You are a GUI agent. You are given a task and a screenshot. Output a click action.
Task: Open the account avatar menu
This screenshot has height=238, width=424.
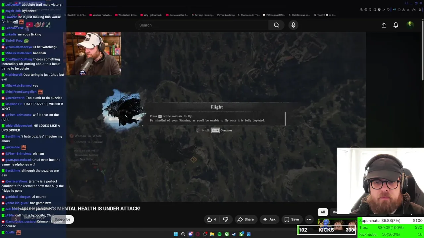(x=410, y=25)
